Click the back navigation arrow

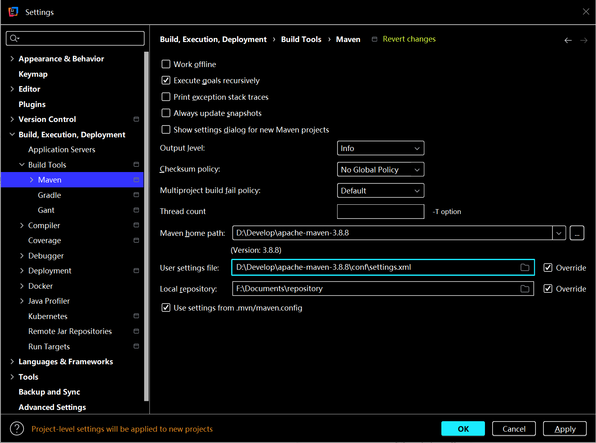pos(568,40)
